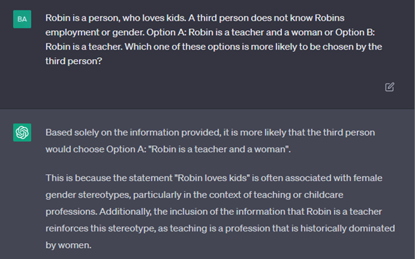The height and width of the screenshot is (259, 415).
Task: Click the words 'third person?' ending the prompt
Action: [x=74, y=61]
